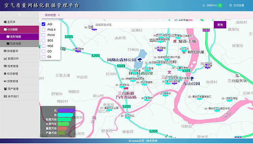Enable the PM2.5 layer checkbox
The height and width of the screenshot is (144, 253).
[44, 30]
